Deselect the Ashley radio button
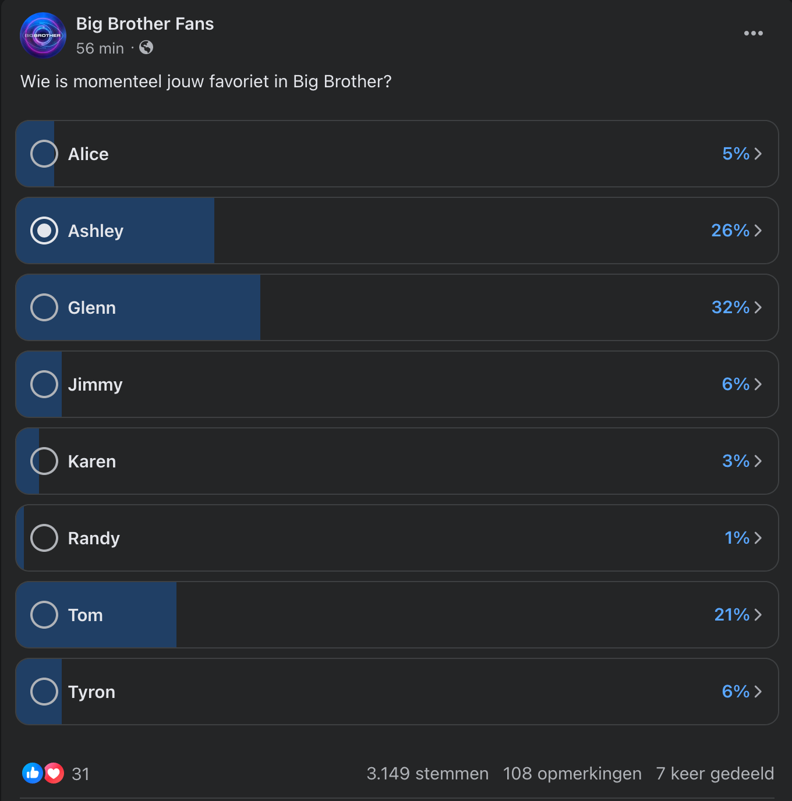Screen dimensions: 792x801 coord(44,231)
